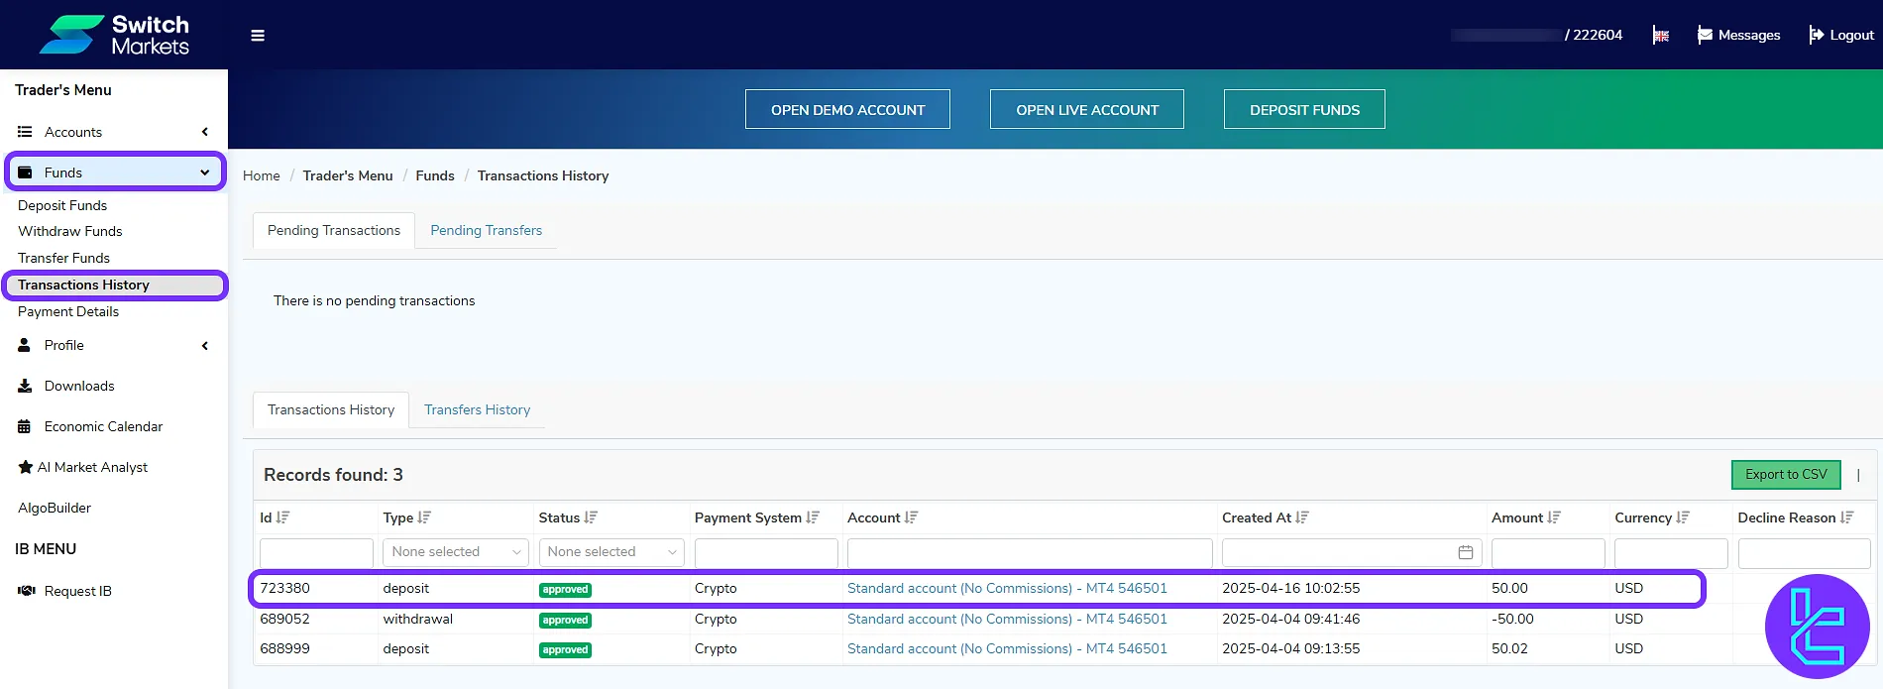Click the DEPOSIT FUNDS button
The image size is (1883, 689).
tap(1304, 109)
